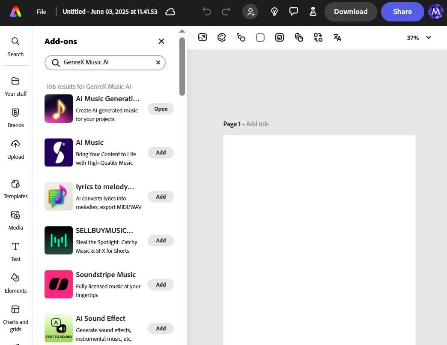Click the add-ons search field
The width and height of the screenshot is (447, 345).
(105, 63)
